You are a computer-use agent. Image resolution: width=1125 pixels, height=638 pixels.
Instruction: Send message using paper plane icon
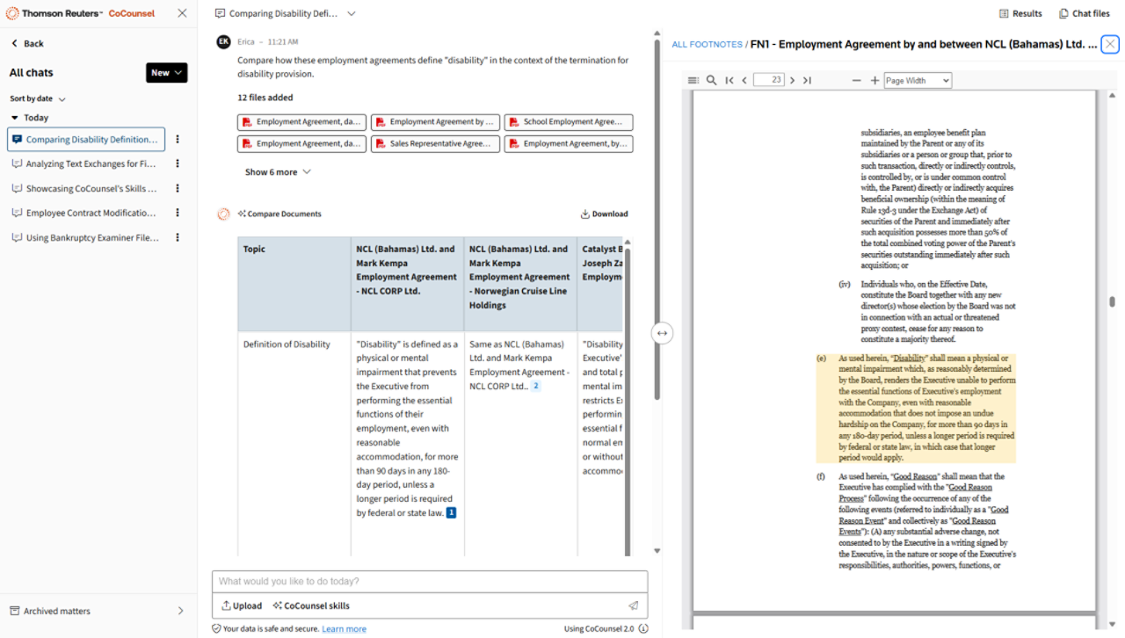(633, 605)
